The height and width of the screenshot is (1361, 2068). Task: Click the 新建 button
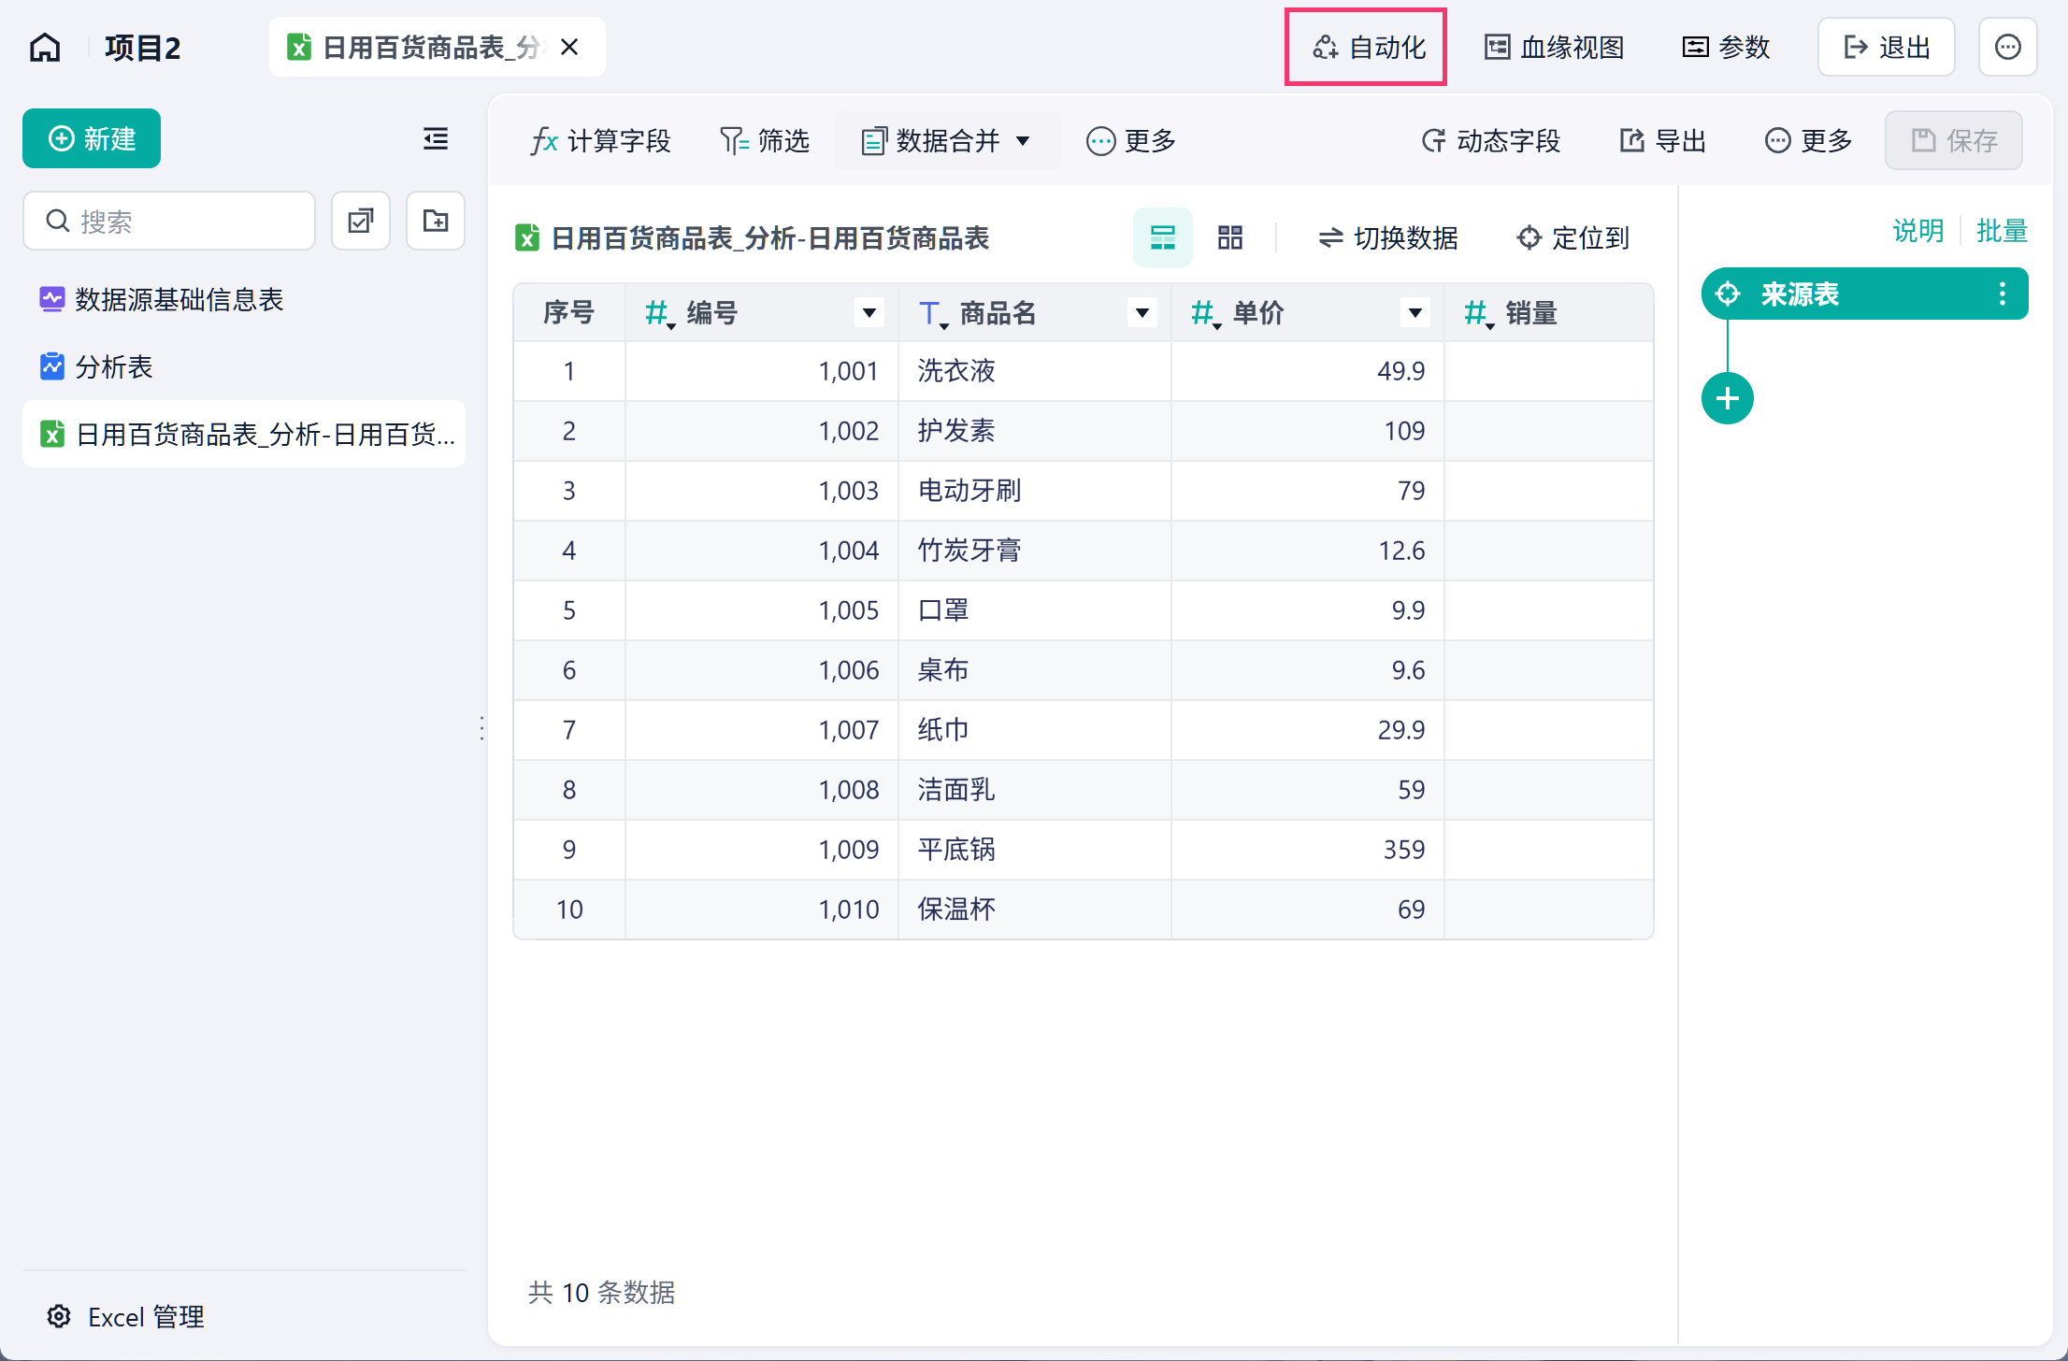point(92,139)
